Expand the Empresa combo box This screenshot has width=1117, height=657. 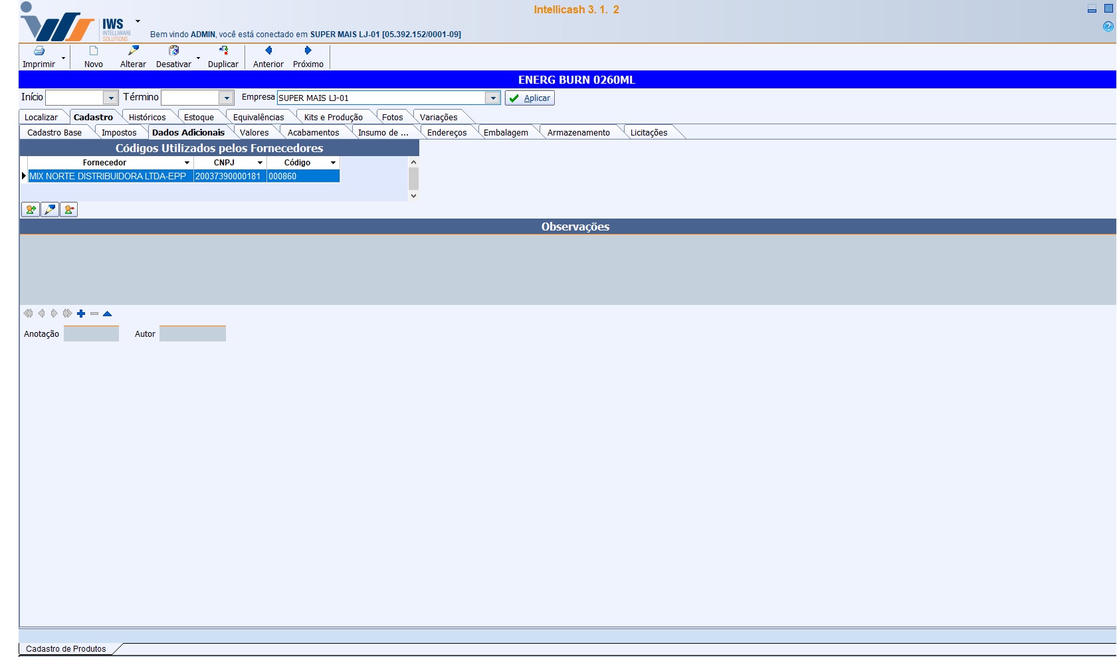coord(492,98)
